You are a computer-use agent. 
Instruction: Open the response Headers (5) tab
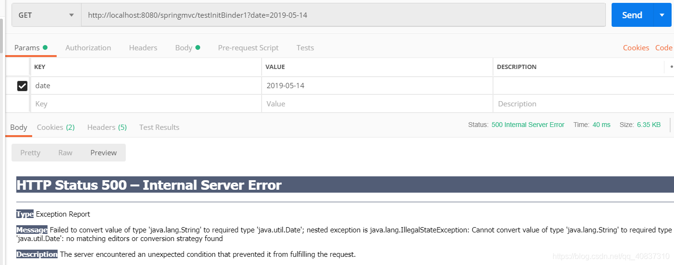(107, 127)
